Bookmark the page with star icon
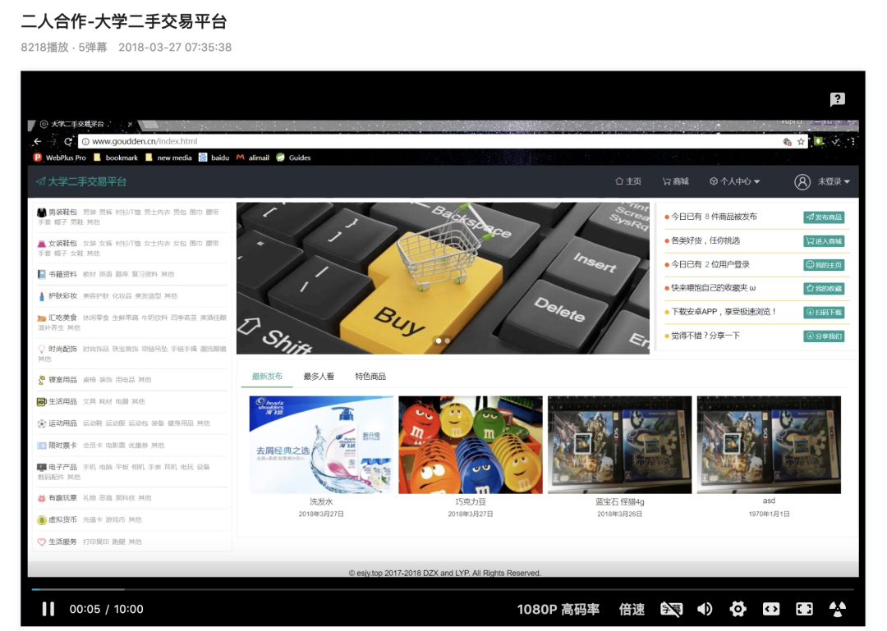This screenshot has width=887, height=631. coord(801,141)
